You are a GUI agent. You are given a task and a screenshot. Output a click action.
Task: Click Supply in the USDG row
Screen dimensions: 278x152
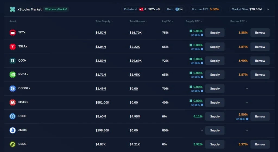pyautogui.click(x=215, y=144)
